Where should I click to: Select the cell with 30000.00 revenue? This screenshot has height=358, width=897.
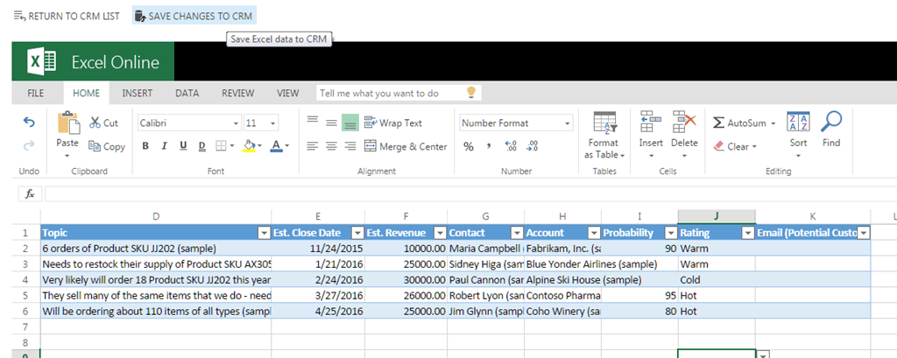tap(406, 280)
